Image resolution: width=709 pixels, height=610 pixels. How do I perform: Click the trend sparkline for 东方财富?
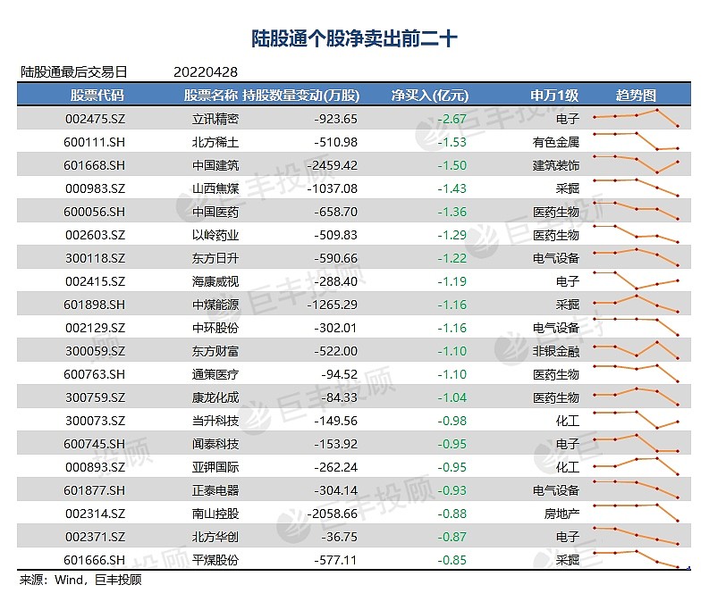tap(636, 350)
